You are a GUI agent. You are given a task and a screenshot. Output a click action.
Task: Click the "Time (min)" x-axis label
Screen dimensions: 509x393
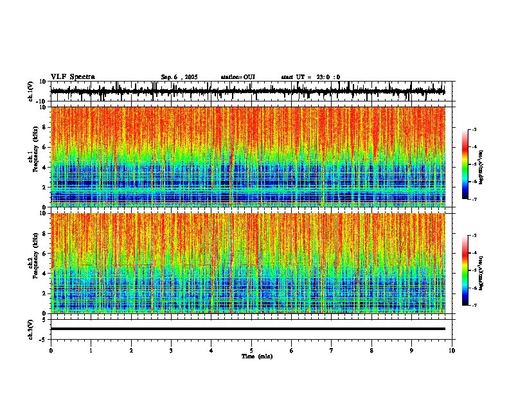click(x=257, y=356)
